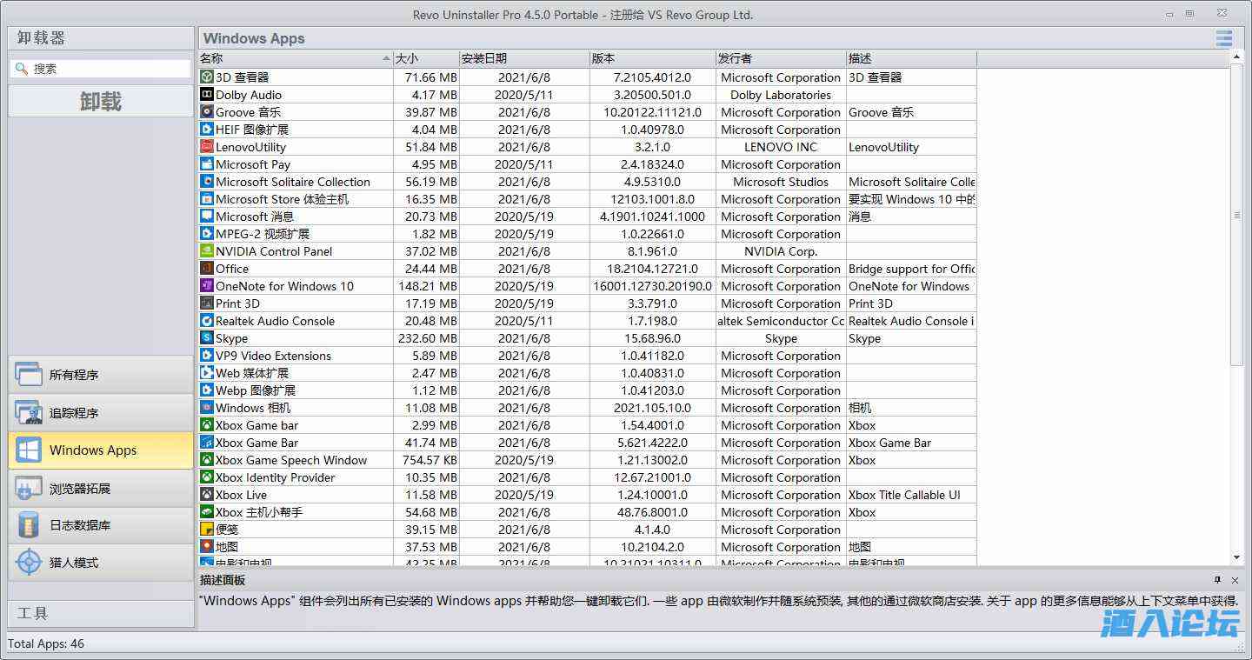
Task: Click the OneNote for Windows 10 icon
Action: click(x=207, y=286)
